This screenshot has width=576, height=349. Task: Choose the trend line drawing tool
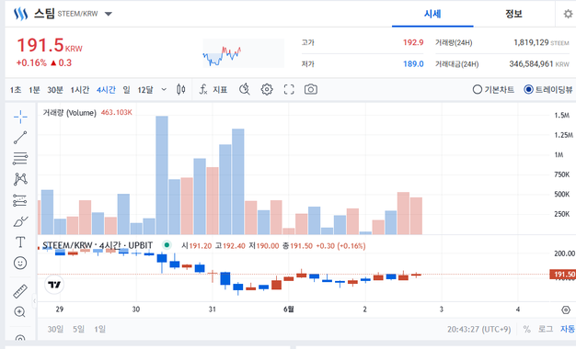[20, 138]
